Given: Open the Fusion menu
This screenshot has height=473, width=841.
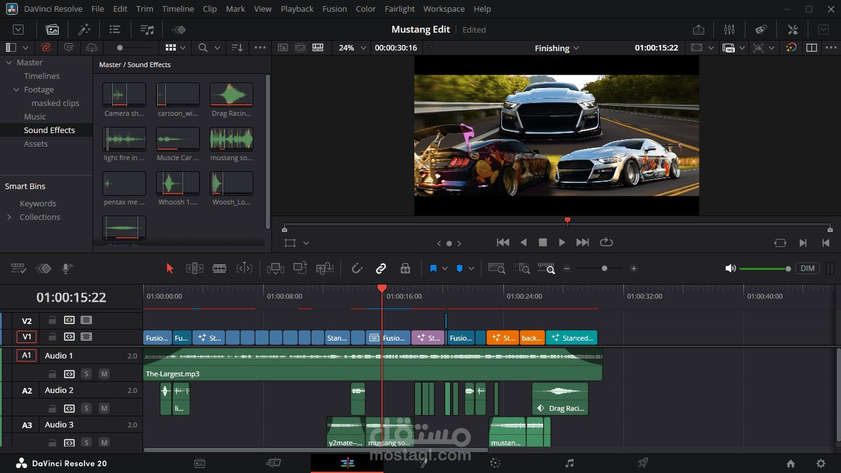Looking at the screenshot, I should 334,9.
